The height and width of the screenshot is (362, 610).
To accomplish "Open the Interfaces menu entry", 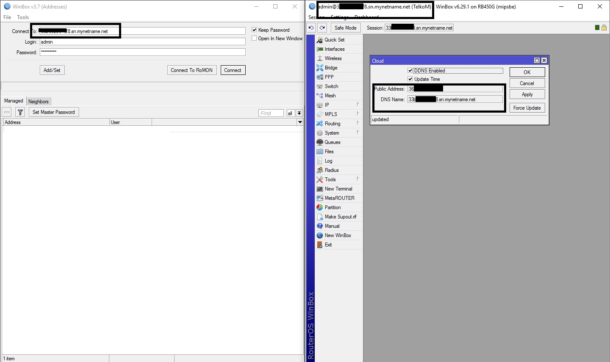I will click(x=339, y=49).
